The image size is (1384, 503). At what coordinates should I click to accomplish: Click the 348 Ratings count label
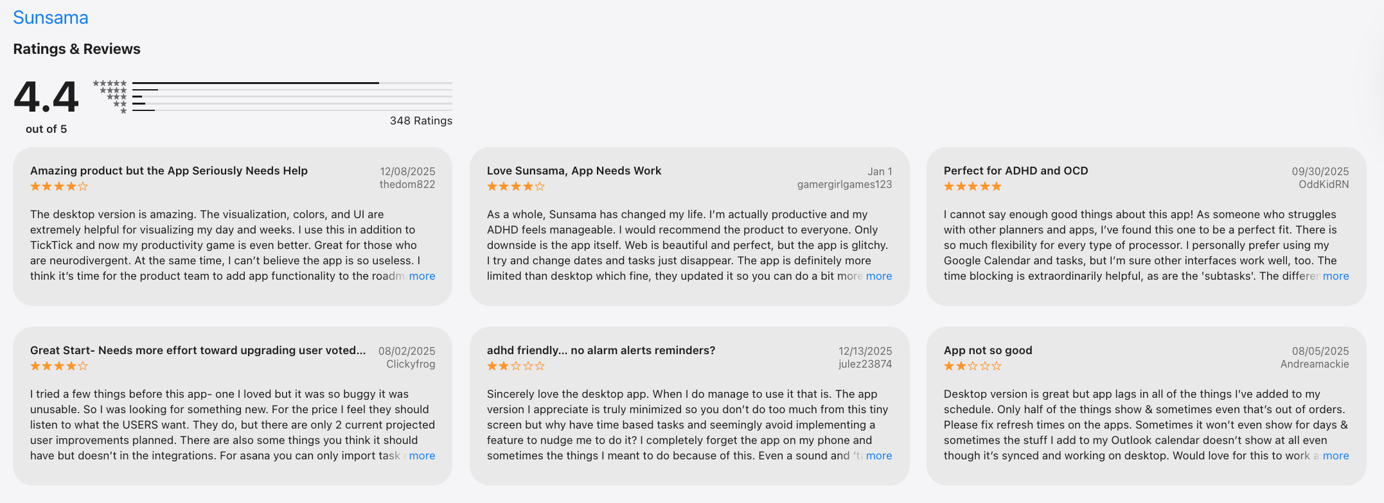tap(421, 121)
